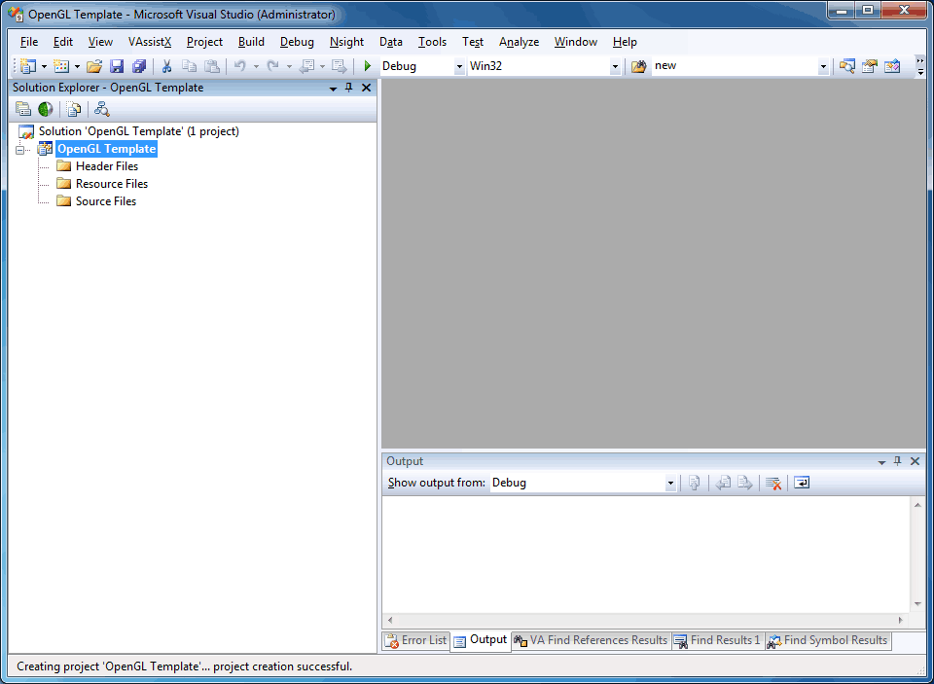Click the Navigate Forward icon

pyautogui.click(x=339, y=66)
